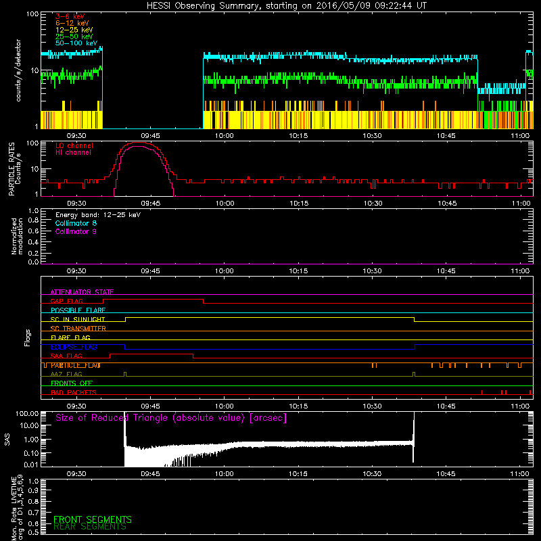The width and height of the screenshot is (541, 541).
Task: Select the yellow 12-25 keV legend entry
Action: tap(74, 30)
